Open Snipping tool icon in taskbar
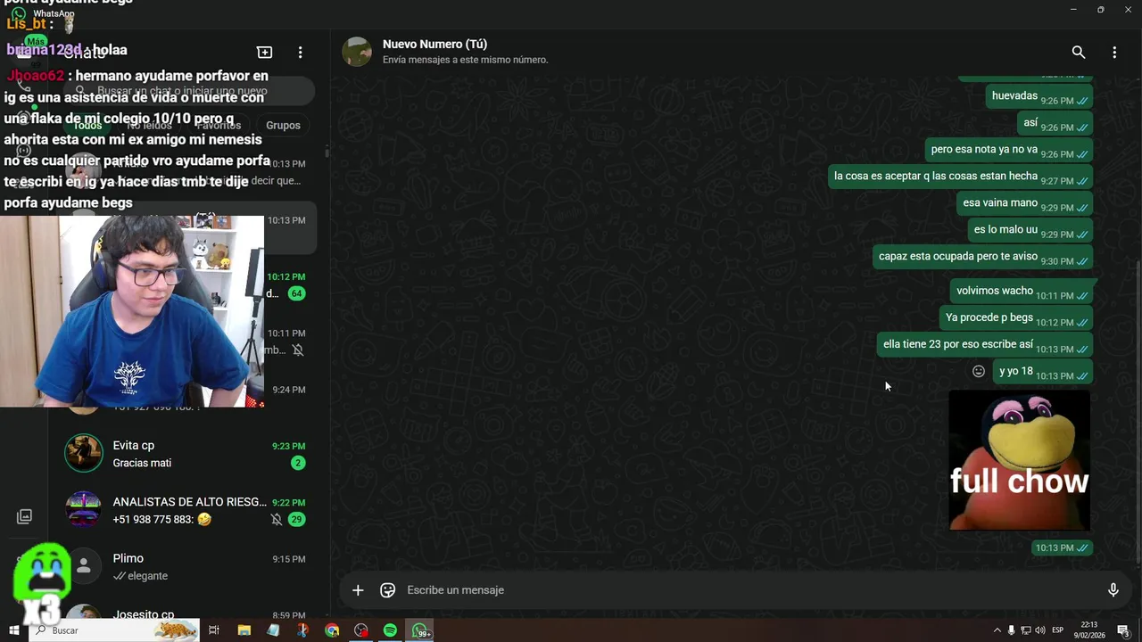Viewport: 1142px width, 642px height. tap(302, 630)
